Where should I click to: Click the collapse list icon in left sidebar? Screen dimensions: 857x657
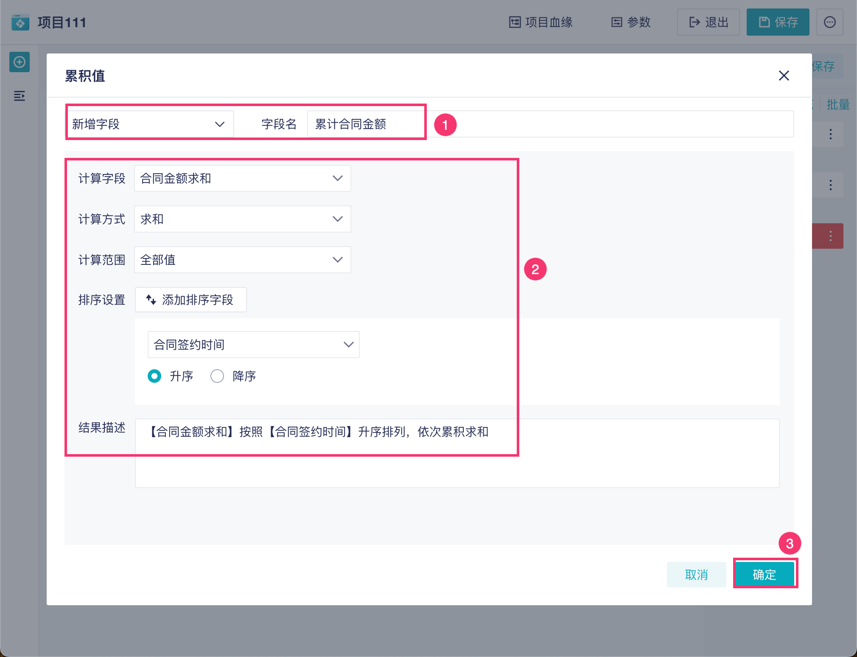tap(20, 96)
